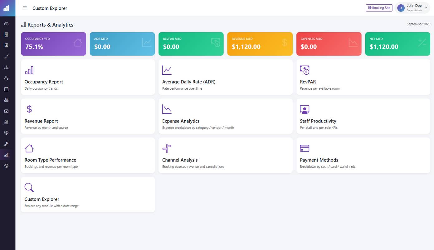The width and height of the screenshot is (434, 250).
Task: Toggle the hamburger menu in header
Action: pyautogui.click(x=25, y=8)
